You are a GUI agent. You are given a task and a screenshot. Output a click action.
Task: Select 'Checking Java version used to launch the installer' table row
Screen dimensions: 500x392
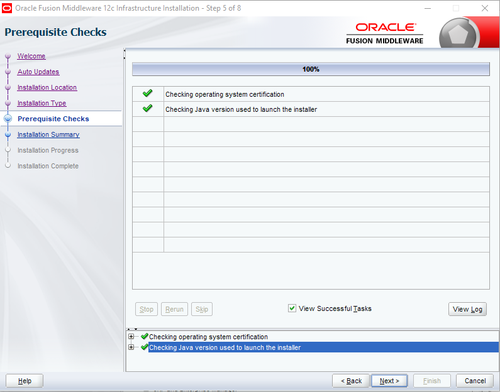tap(311, 109)
